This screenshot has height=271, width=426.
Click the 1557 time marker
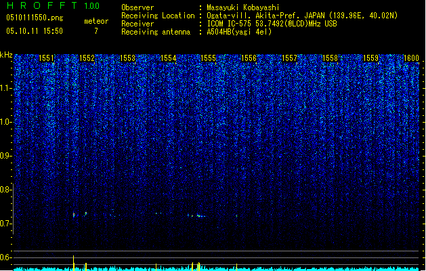click(290, 58)
